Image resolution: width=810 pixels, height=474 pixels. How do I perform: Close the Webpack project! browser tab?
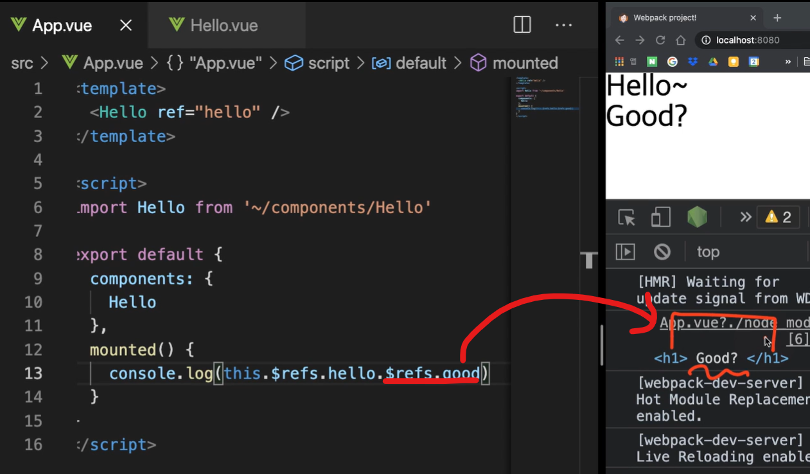(x=753, y=18)
